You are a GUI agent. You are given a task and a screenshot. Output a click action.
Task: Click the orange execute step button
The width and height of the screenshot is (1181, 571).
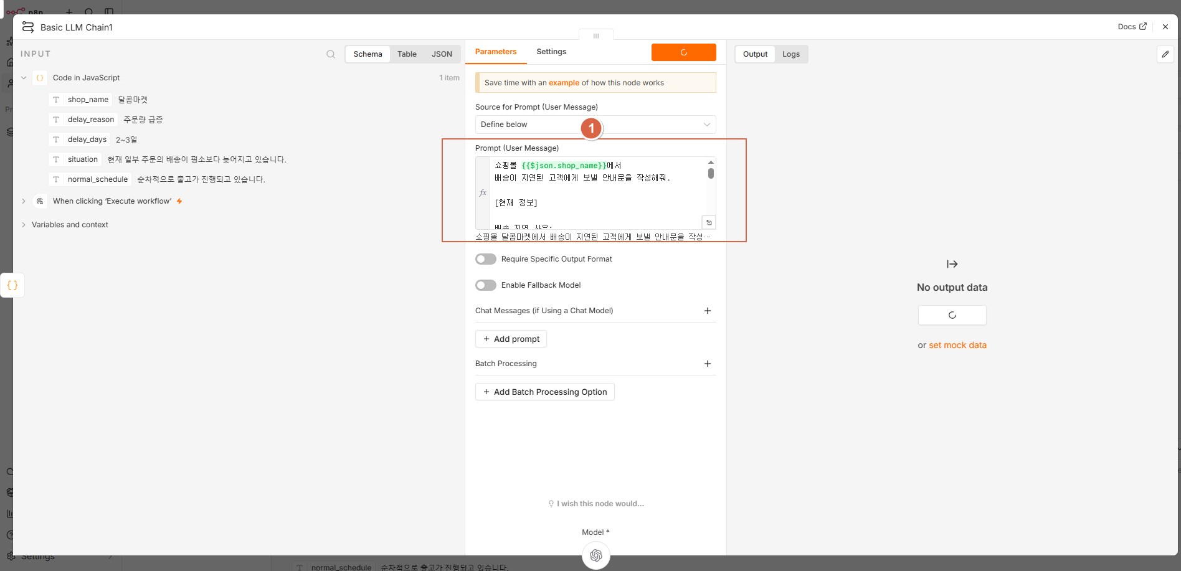pos(683,52)
